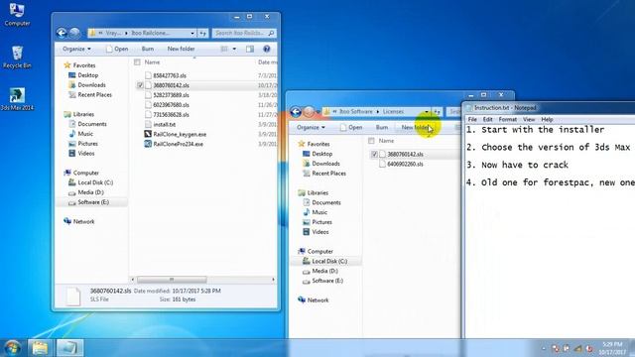Open Network in Licenses window sidebar
Viewport: 635px width, 357px height.
tap(314, 299)
